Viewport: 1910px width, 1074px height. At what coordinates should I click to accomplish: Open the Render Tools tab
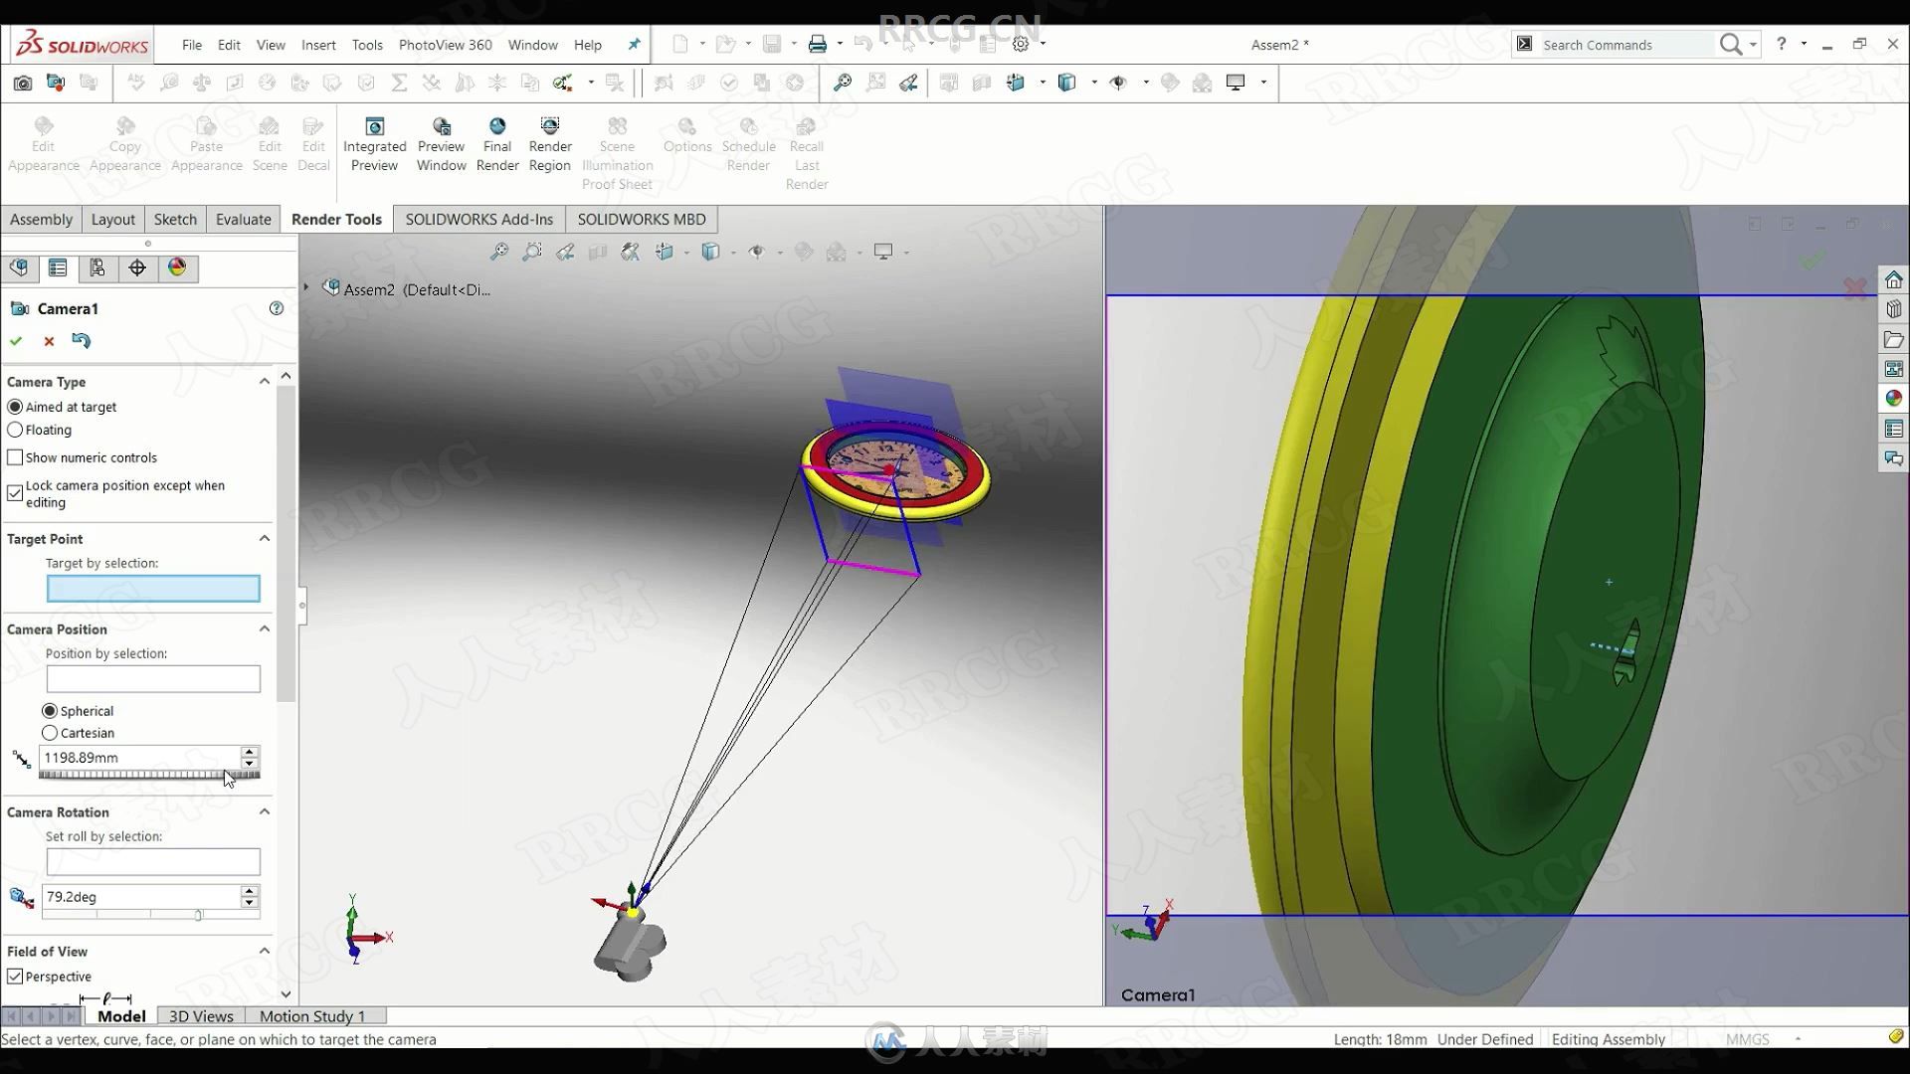click(x=336, y=219)
